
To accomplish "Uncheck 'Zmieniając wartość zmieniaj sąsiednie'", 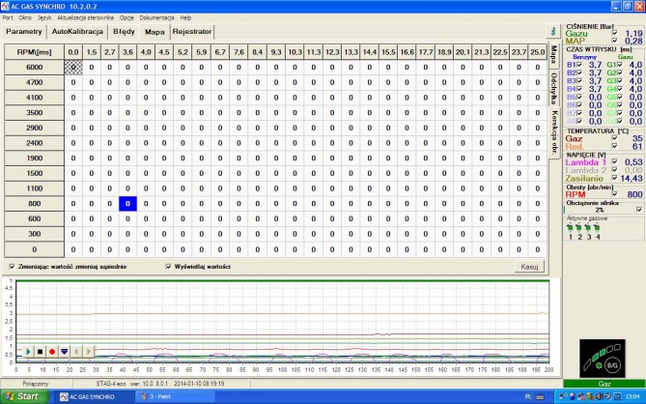I will 12,267.
